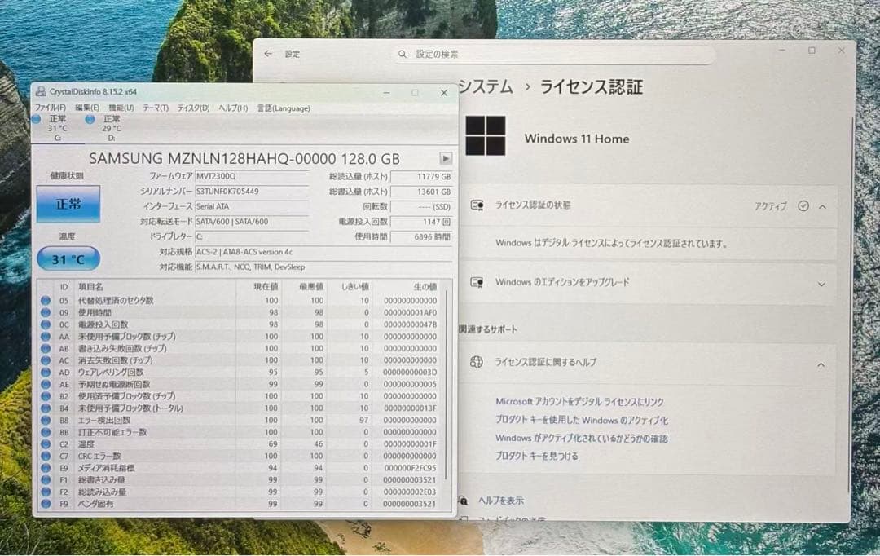Expand Windows のエディションをアップグレード section
Screen dimensions: 880x556
pyautogui.click(x=821, y=281)
